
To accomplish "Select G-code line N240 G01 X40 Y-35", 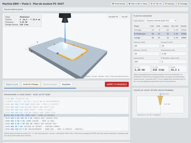I will [x=66, y=104].
